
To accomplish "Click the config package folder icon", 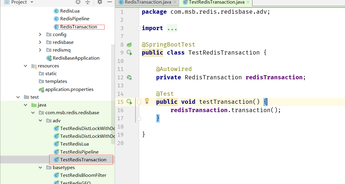I will pos(49,35).
